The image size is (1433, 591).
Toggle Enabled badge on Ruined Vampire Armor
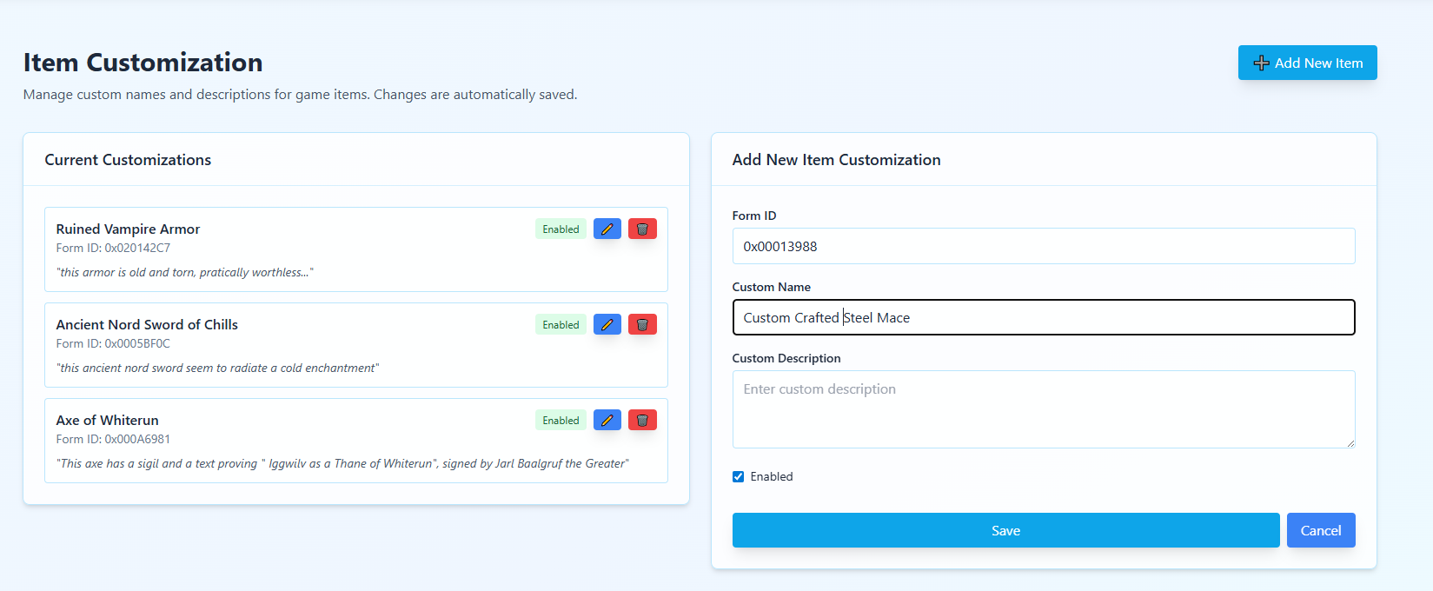click(561, 229)
